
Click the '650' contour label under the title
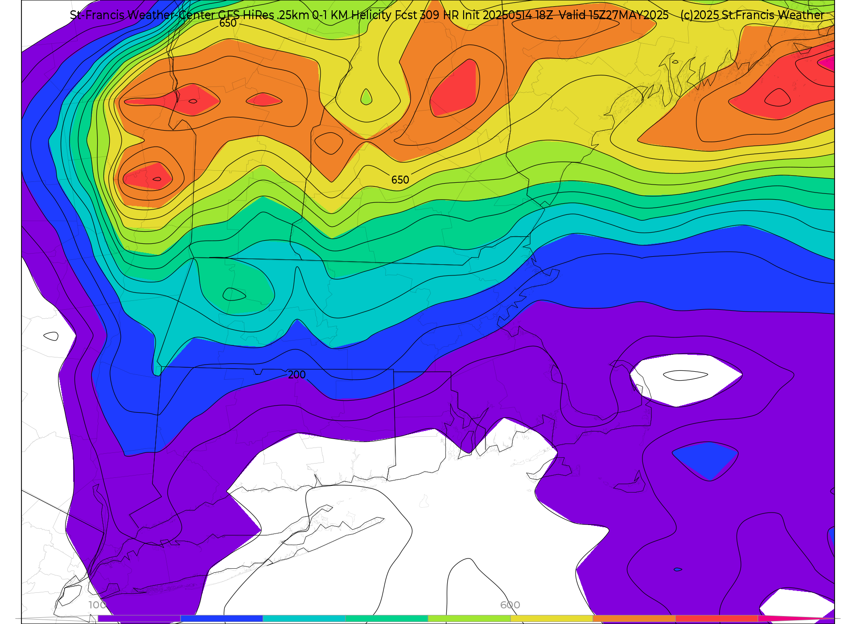(x=228, y=23)
